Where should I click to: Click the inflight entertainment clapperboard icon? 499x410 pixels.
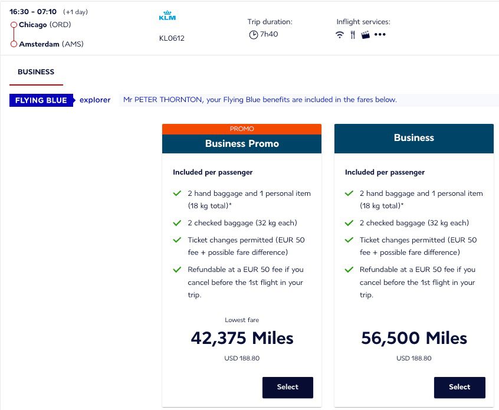click(367, 34)
